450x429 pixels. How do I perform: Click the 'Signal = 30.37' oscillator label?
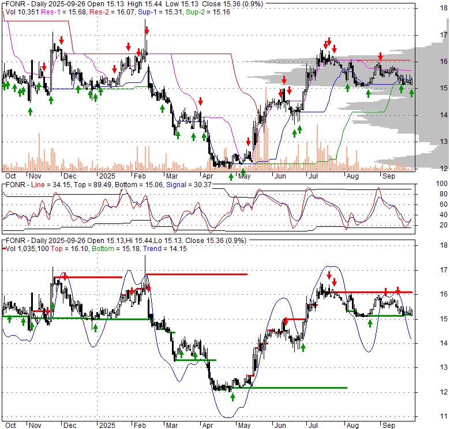tap(189, 185)
